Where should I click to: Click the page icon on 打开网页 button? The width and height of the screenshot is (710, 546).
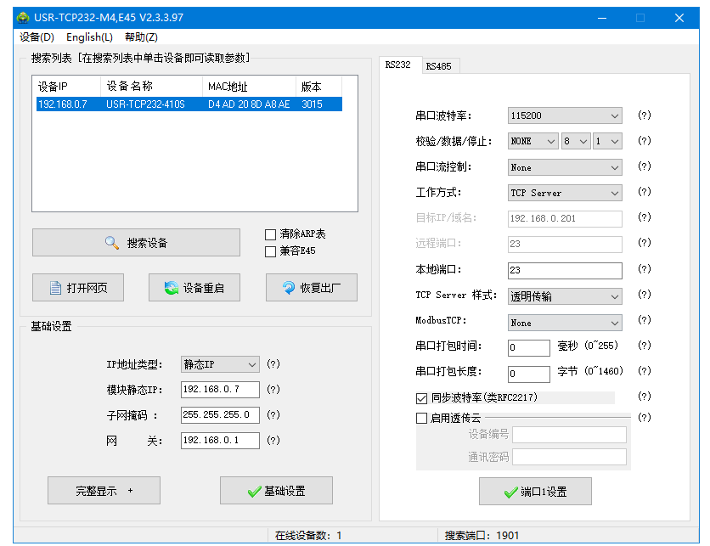55,288
